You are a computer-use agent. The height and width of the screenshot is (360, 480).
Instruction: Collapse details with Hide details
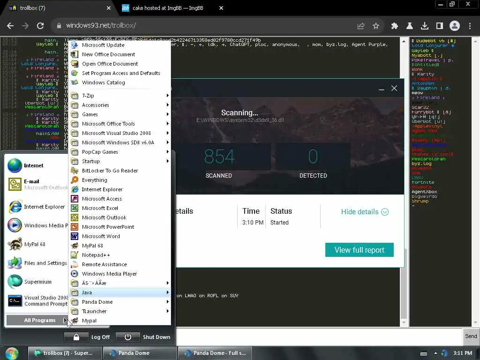coord(365,212)
